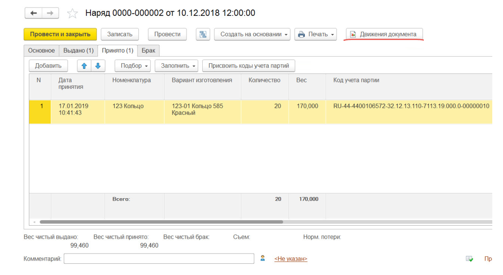
Task: Click the green-arrow icon at bottom right
Action: tap(469, 259)
